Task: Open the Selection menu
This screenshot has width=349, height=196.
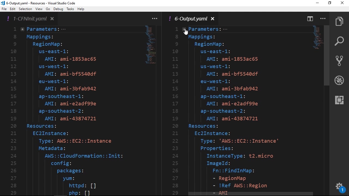Action: pyautogui.click(x=25, y=9)
